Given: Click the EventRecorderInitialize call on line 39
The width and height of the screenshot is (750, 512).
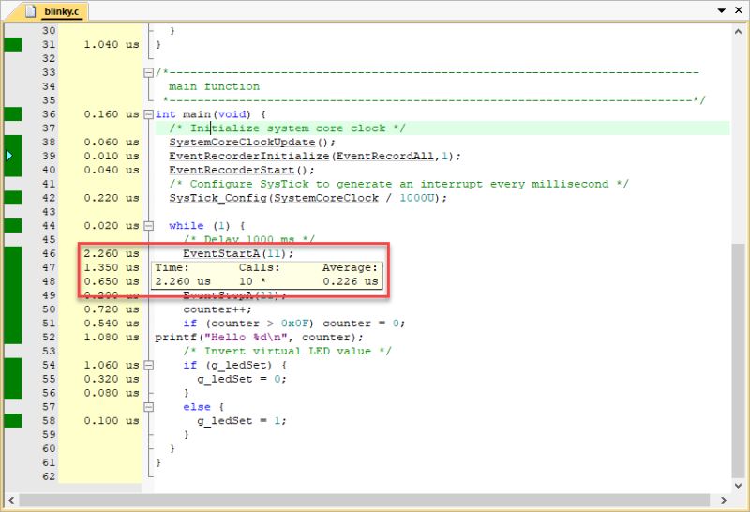Looking at the screenshot, I should 315,156.
